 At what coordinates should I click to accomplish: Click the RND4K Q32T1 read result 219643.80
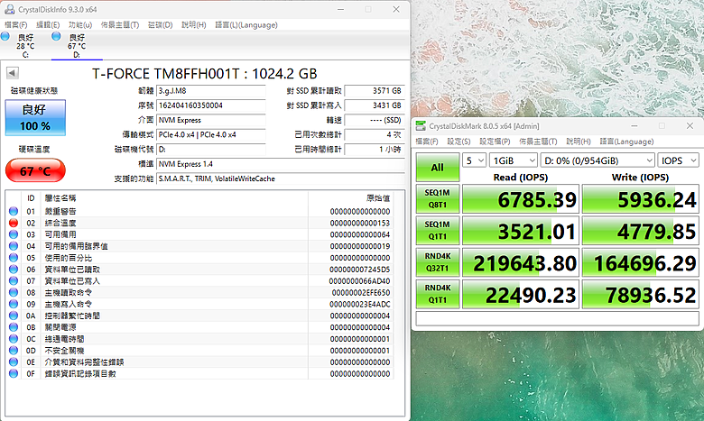click(521, 262)
